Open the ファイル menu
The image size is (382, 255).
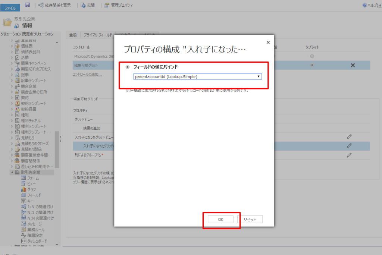point(10,7)
